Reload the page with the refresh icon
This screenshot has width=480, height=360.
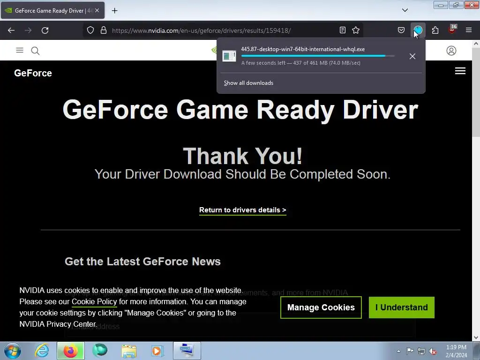point(45,30)
